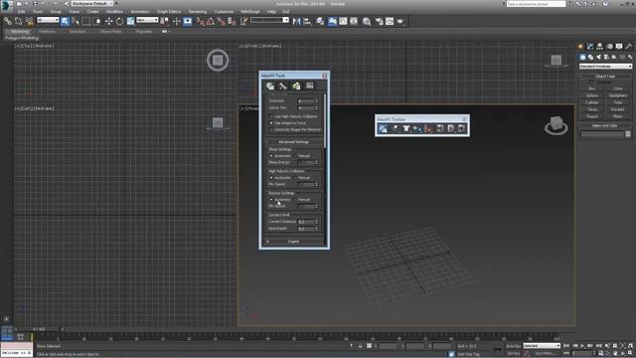Viewport: 636px width, 358px height.
Task: Open the reference coordinate system dropdown
Action: pyautogui.click(x=147, y=20)
